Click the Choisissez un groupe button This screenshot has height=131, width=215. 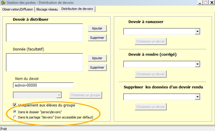[86, 95]
